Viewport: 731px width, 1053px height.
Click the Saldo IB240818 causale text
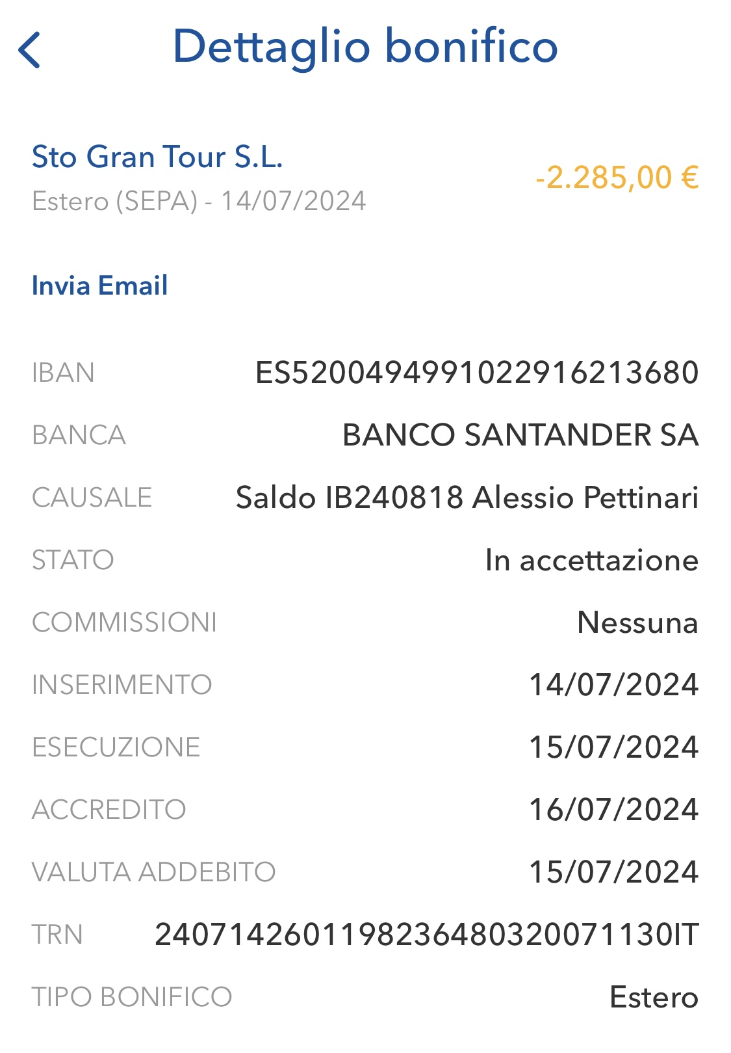467,498
